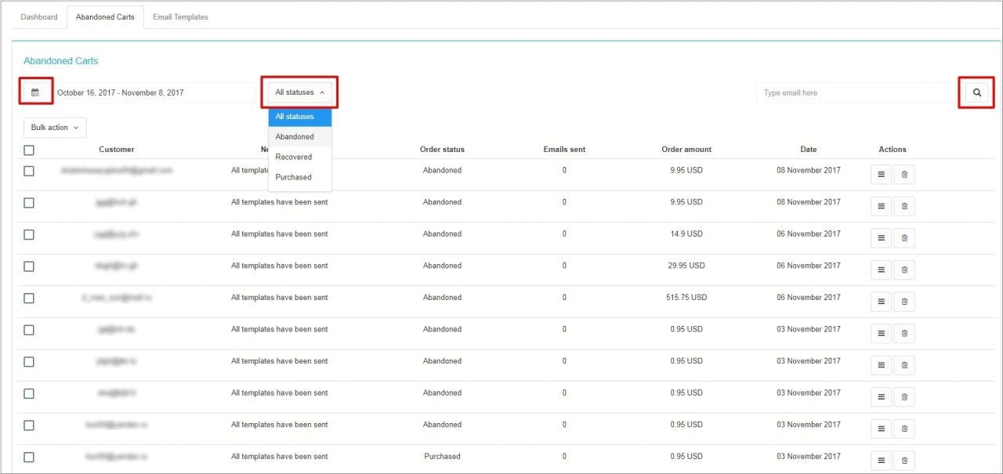Click the Date column header
Viewport: 1003px width, 474px height.
coord(809,150)
